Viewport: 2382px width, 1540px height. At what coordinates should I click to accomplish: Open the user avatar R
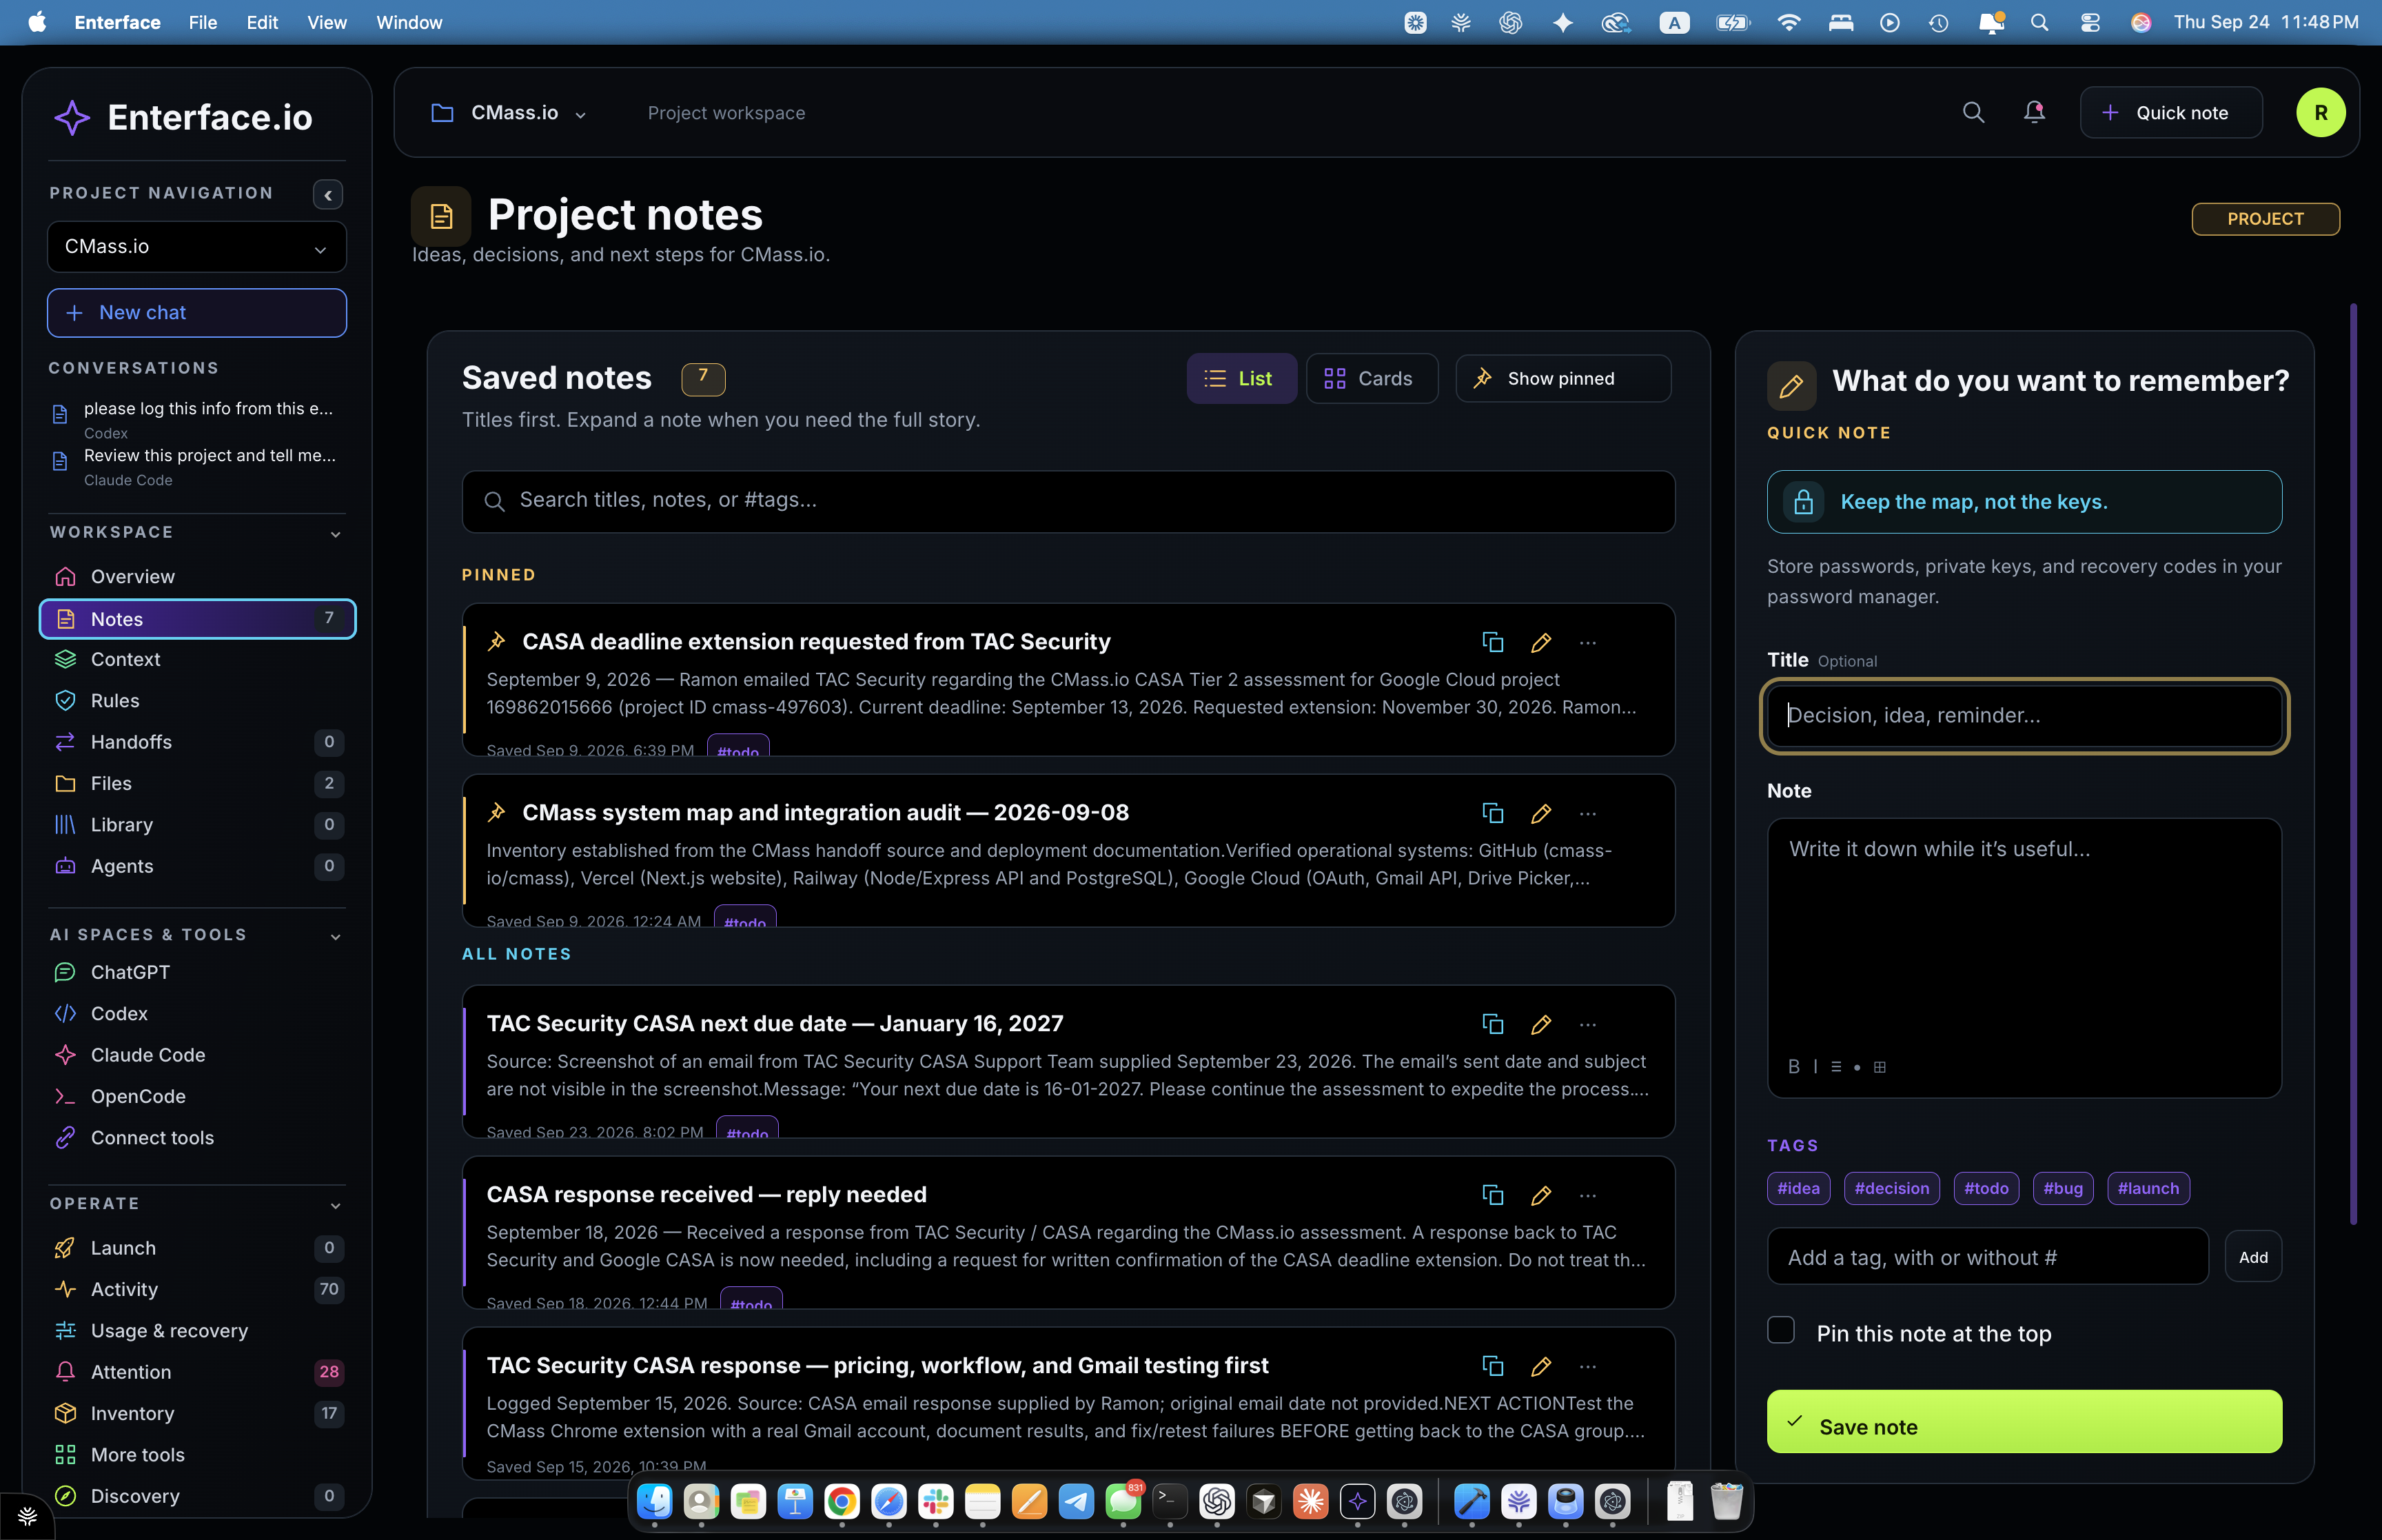click(x=2320, y=113)
